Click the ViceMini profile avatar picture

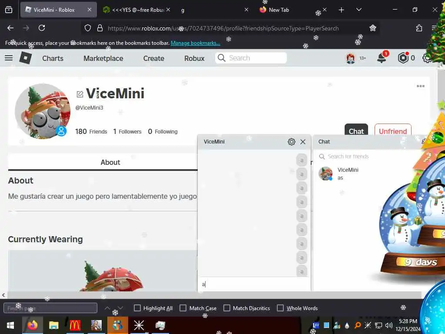(43, 111)
